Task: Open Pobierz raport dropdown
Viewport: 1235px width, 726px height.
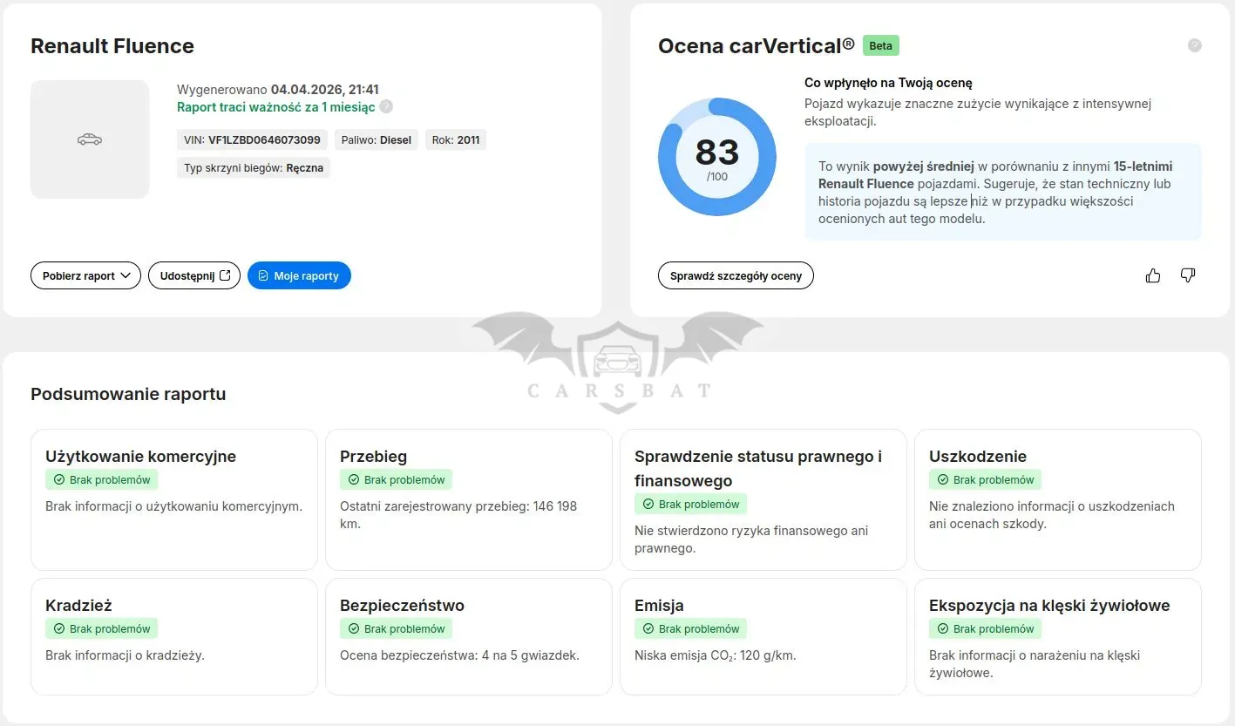Action: pyautogui.click(x=85, y=275)
